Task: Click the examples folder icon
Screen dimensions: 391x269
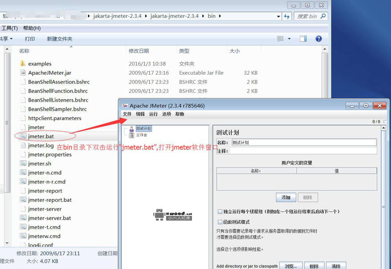Action: tap(23, 64)
